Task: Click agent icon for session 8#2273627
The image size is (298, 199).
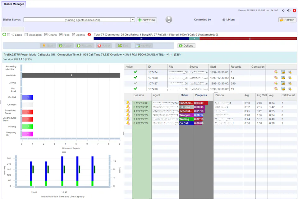Action: tap(128, 123)
